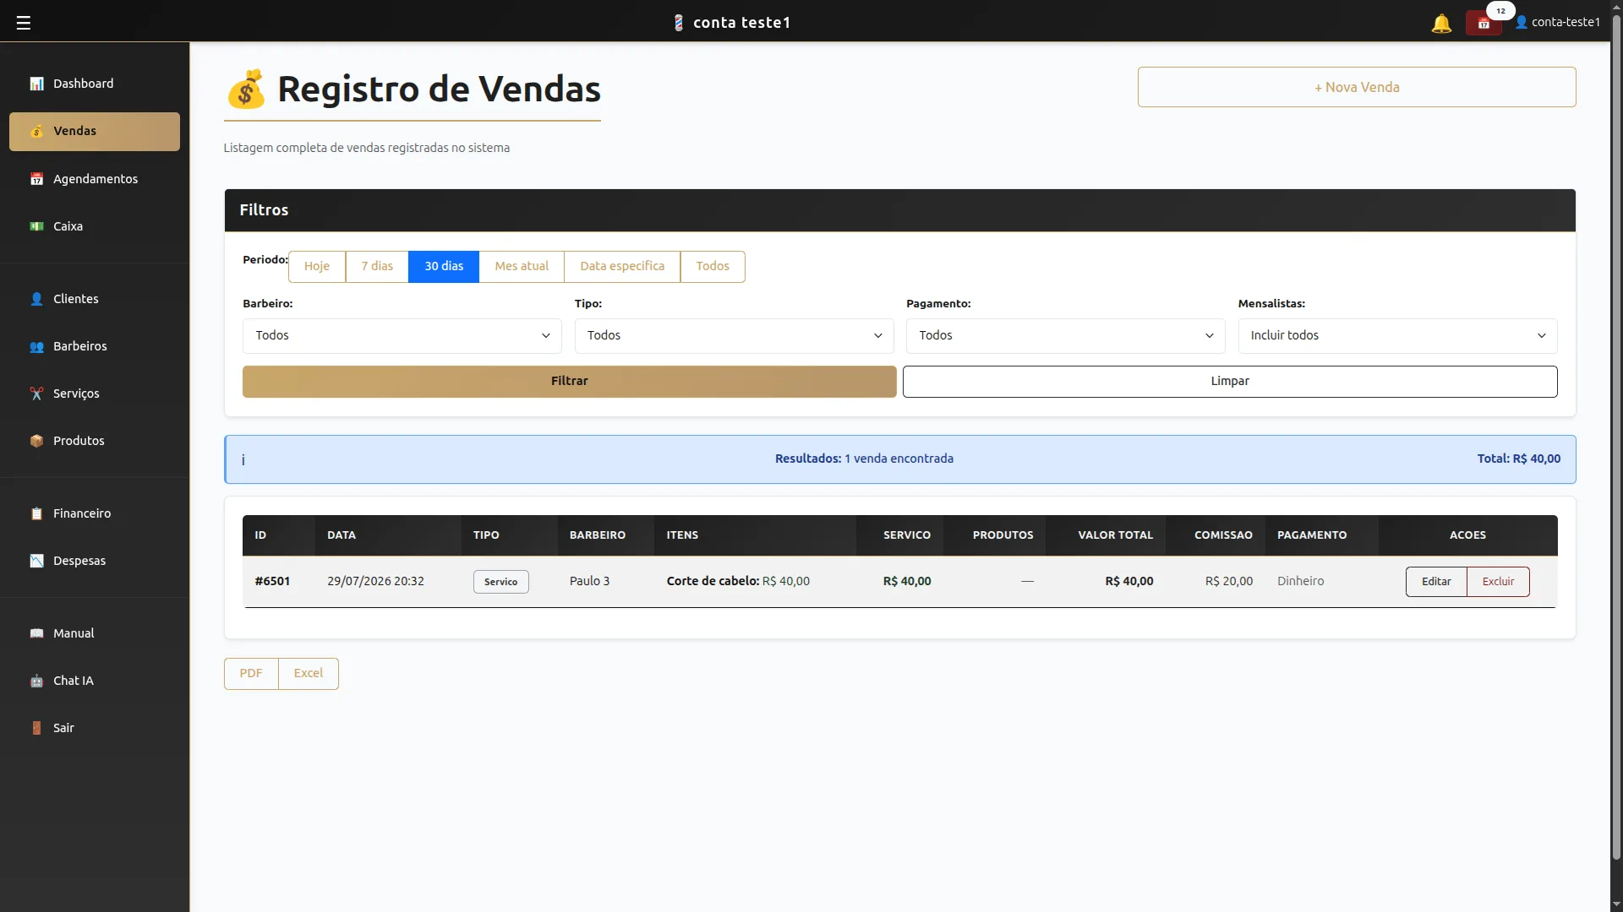Image resolution: width=1623 pixels, height=912 pixels.
Task: Select the Mes atual period filter
Action: (522, 266)
